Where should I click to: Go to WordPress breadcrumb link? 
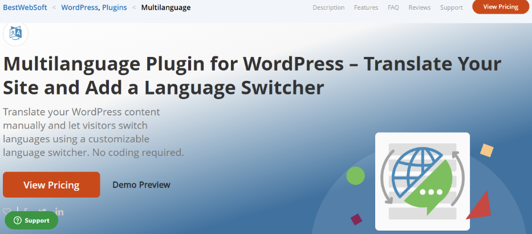click(x=80, y=7)
